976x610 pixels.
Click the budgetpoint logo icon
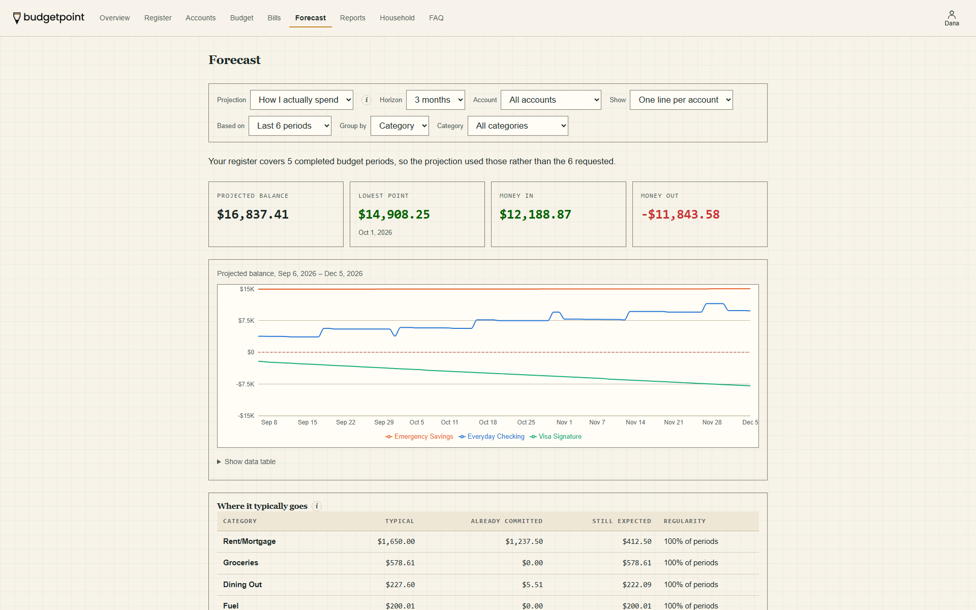(x=17, y=18)
